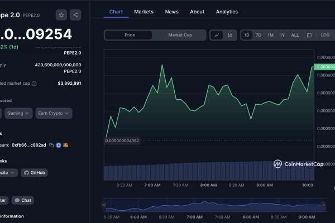Screen dimensions: 335x223
Task: Click the share icon button
Action: 75,15
